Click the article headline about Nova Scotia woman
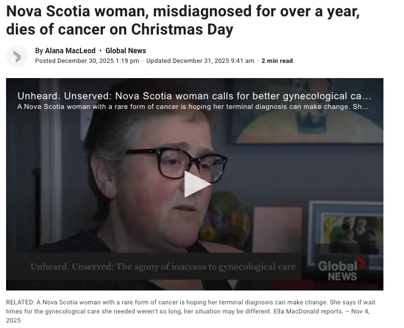This screenshot has height=328, width=404. 183,20
